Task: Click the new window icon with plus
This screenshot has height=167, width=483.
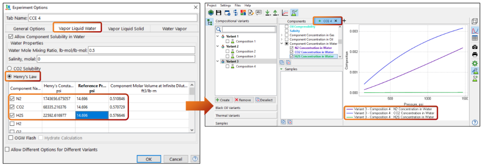Action: (227, 13)
